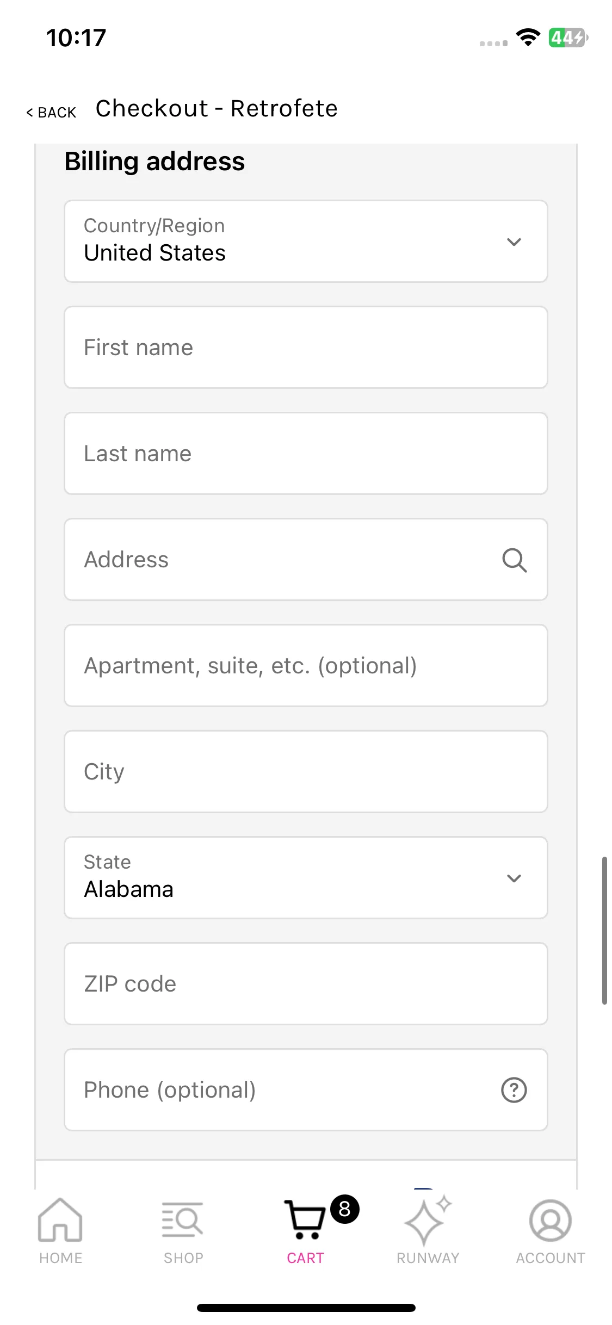Focus the City input field

pyautogui.click(x=306, y=771)
